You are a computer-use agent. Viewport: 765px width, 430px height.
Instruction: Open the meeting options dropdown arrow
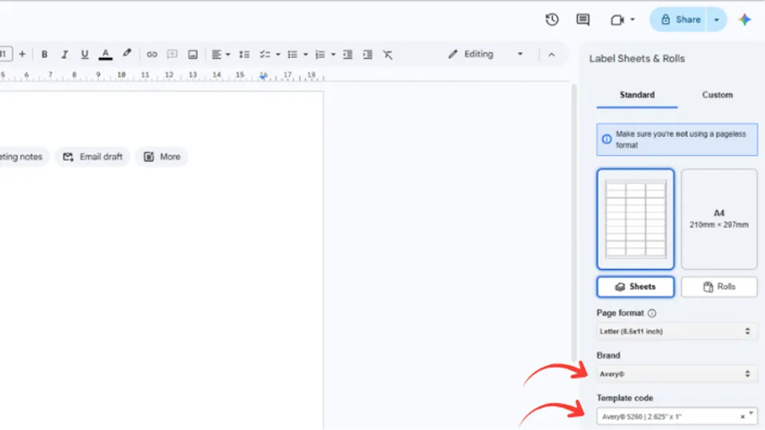pos(632,20)
